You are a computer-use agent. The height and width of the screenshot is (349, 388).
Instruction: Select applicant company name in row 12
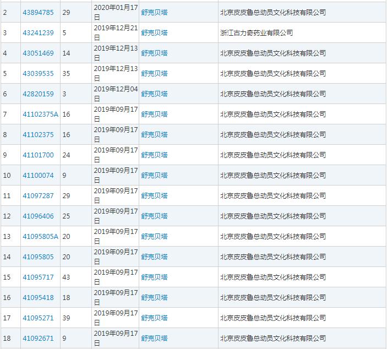point(273,216)
